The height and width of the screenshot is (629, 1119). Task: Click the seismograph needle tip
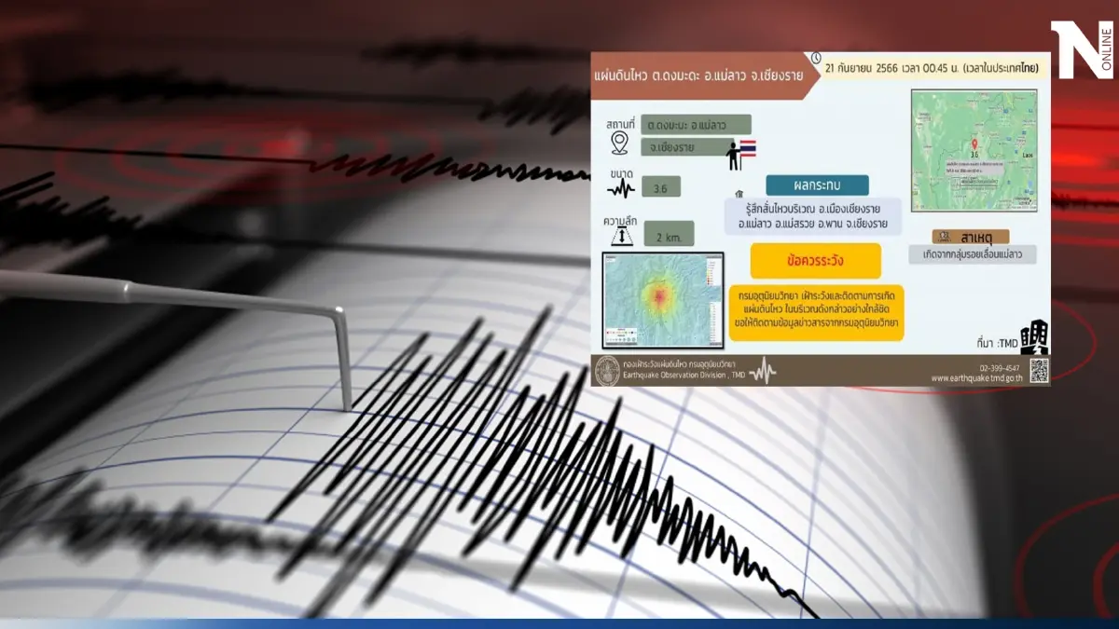click(348, 405)
